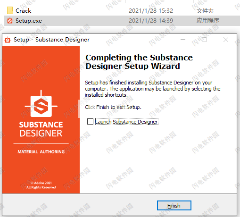Click the Substance Designer logo in sidebar
This screenshot has height=217, width=240.
pos(41,104)
